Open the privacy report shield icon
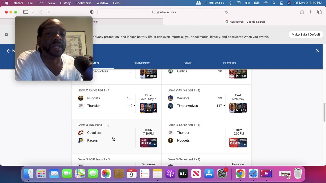This screenshot has height=183, width=326. pyautogui.click(x=92, y=12)
